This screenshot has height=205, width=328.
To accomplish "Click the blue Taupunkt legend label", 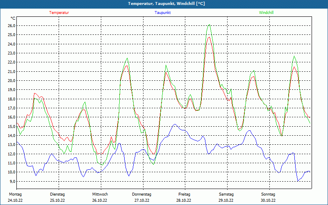I will click(x=162, y=13).
